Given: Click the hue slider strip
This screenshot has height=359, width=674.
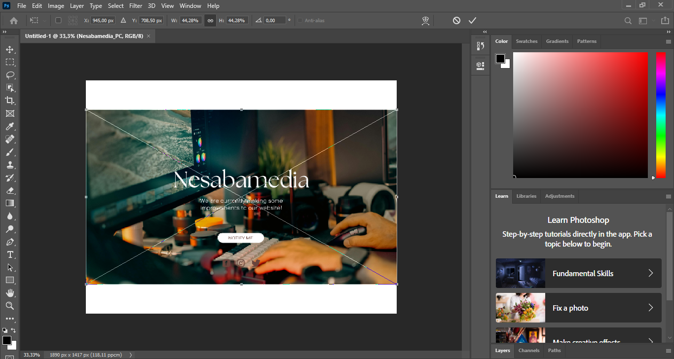Looking at the screenshot, I should pos(661,114).
